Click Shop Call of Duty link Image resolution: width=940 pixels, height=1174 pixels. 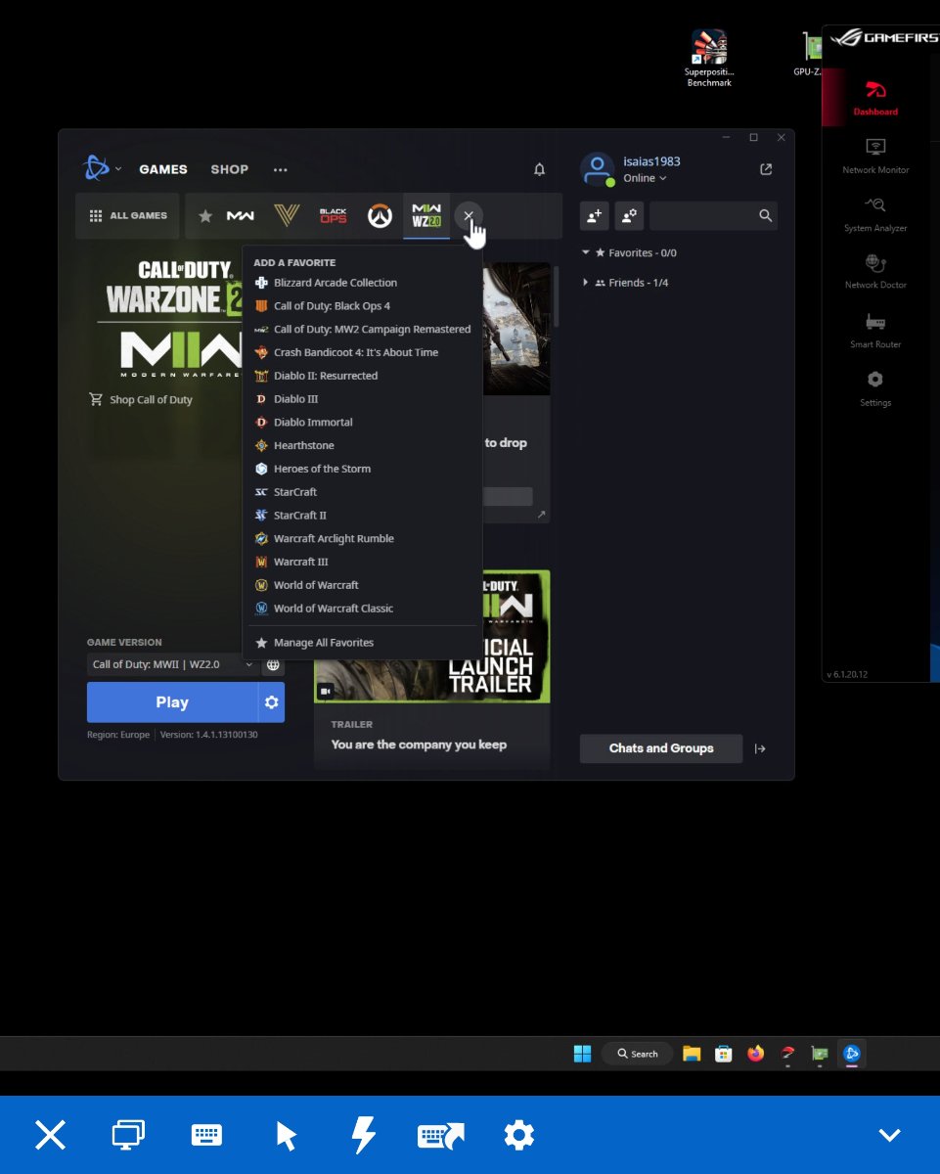141,400
